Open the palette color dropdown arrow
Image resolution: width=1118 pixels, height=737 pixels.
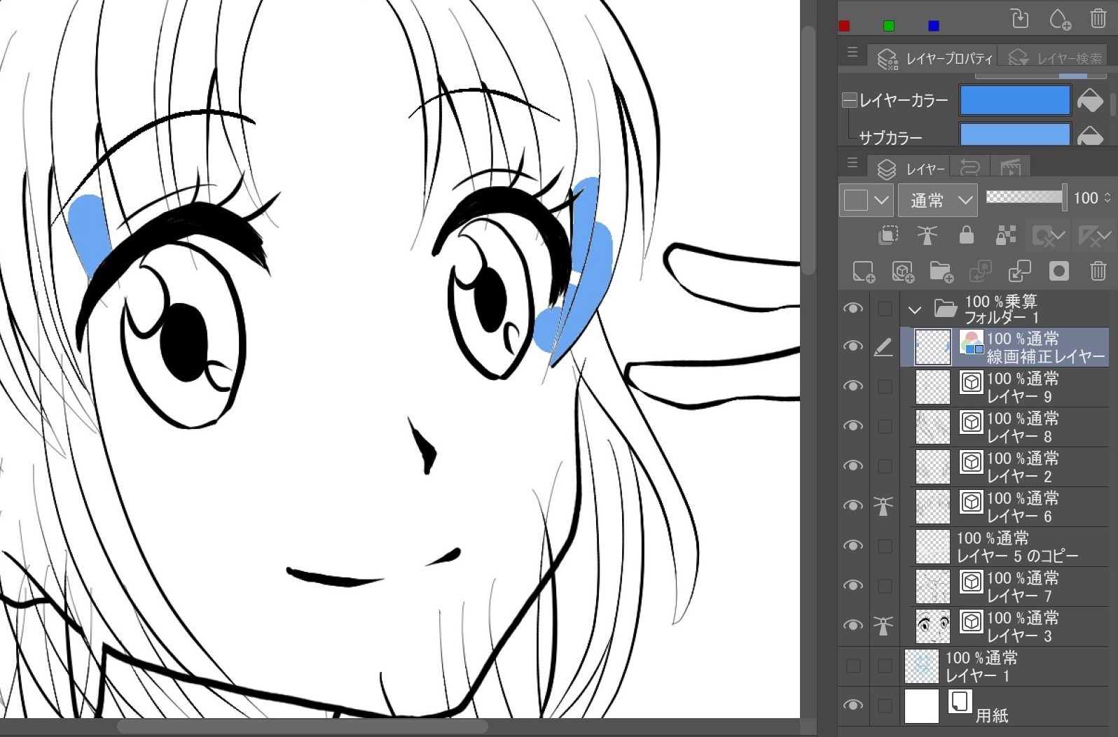coord(882,201)
